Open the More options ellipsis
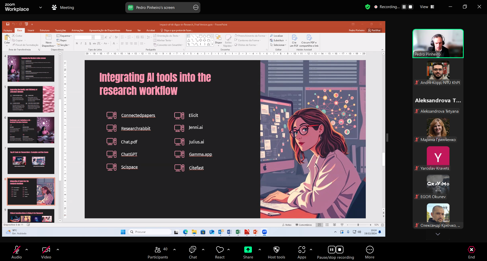Image resolution: width=487 pixels, height=261 pixels. (370, 253)
